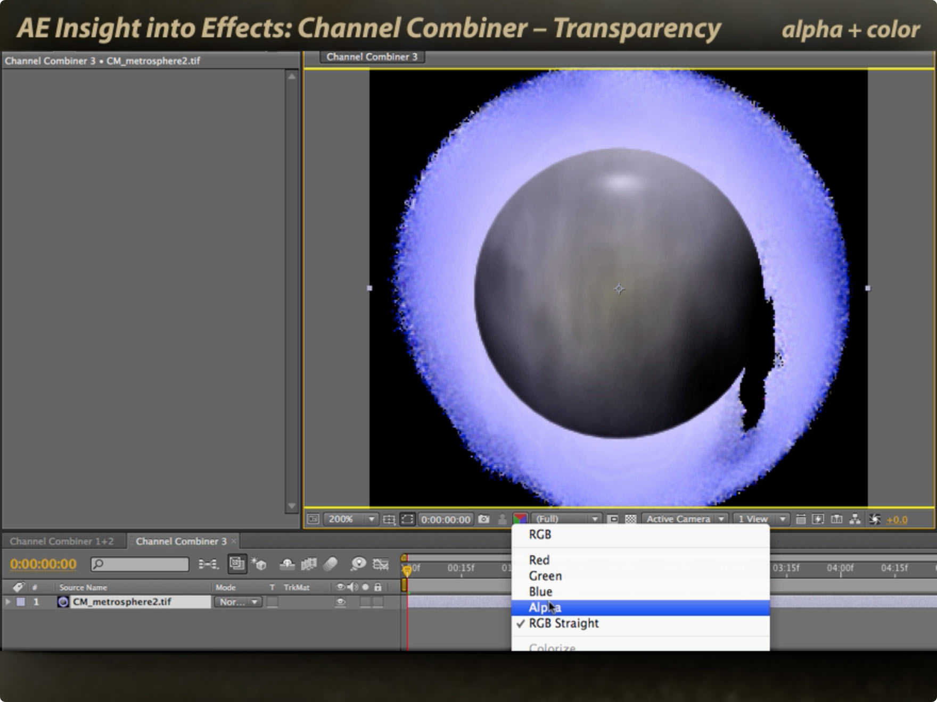Open the 1 View layout dropdown
937x702 pixels.
click(x=761, y=519)
